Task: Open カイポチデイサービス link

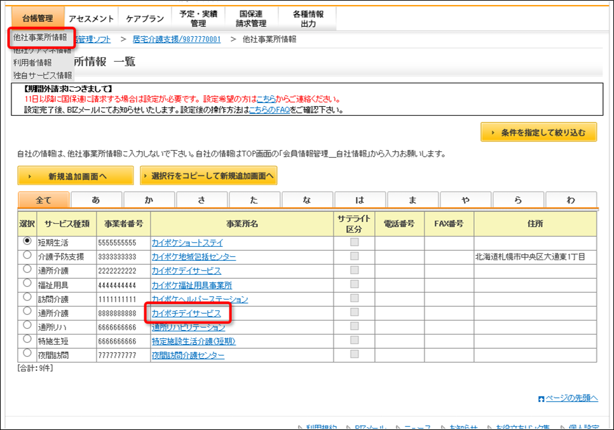Action: pyautogui.click(x=186, y=314)
